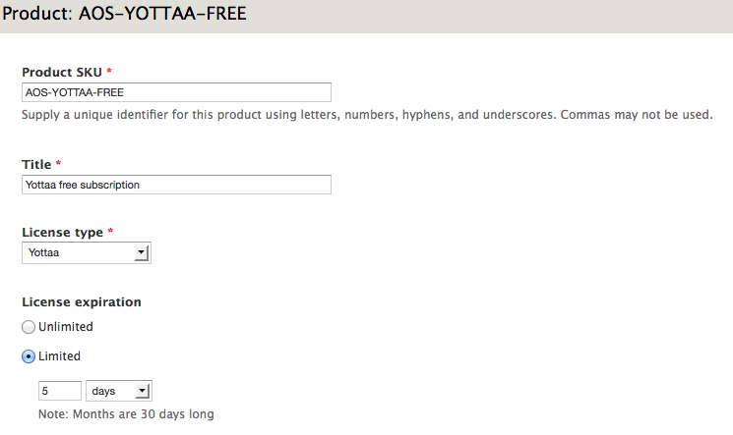Click the SKU unique identifier help text
This screenshot has height=435, width=733.
(367, 115)
